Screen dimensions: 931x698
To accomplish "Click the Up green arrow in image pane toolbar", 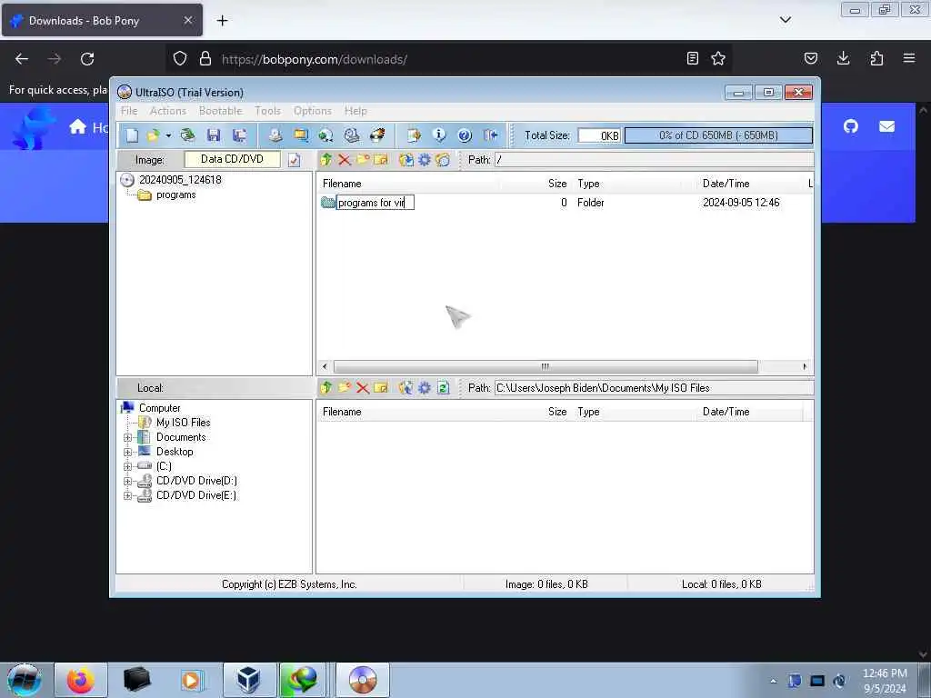I will point(326,160).
